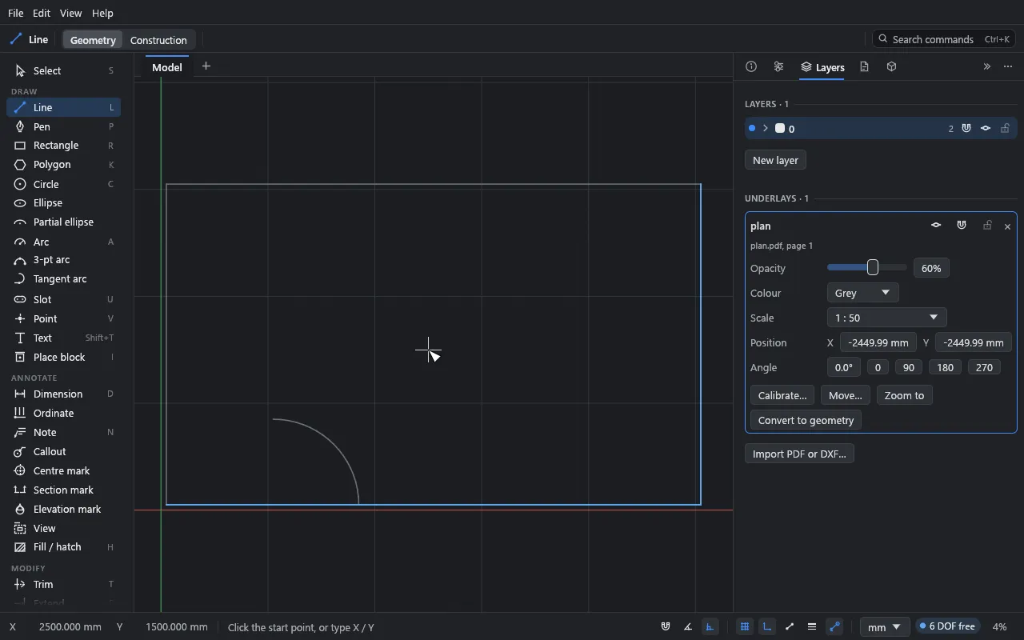Viewport: 1024px width, 640px height.
Task: Select the 3-pt arc tool
Action: tap(64, 260)
